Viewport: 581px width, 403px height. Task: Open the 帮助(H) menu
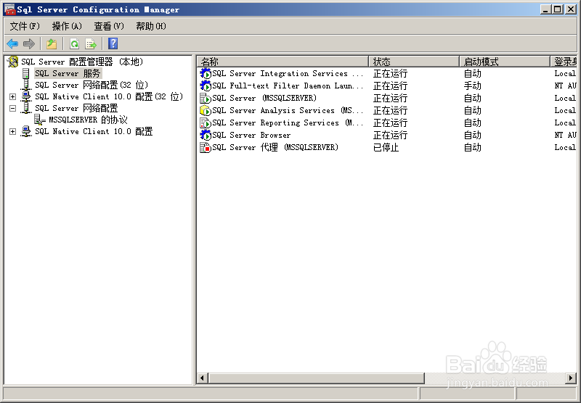pos(151,26)
